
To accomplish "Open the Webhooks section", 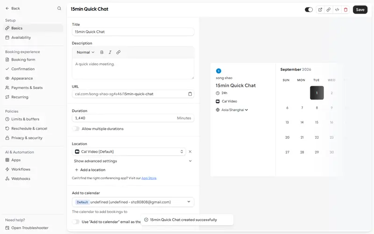I will click(x=33, y=179).
